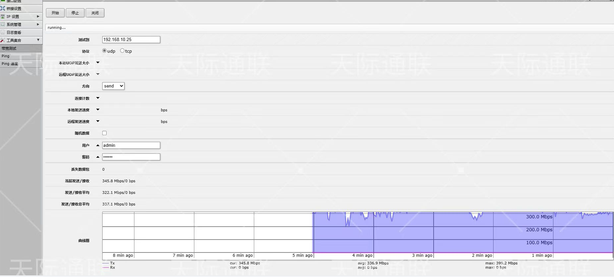Click the avg: 0 bps text

click(x=367, y=267)
